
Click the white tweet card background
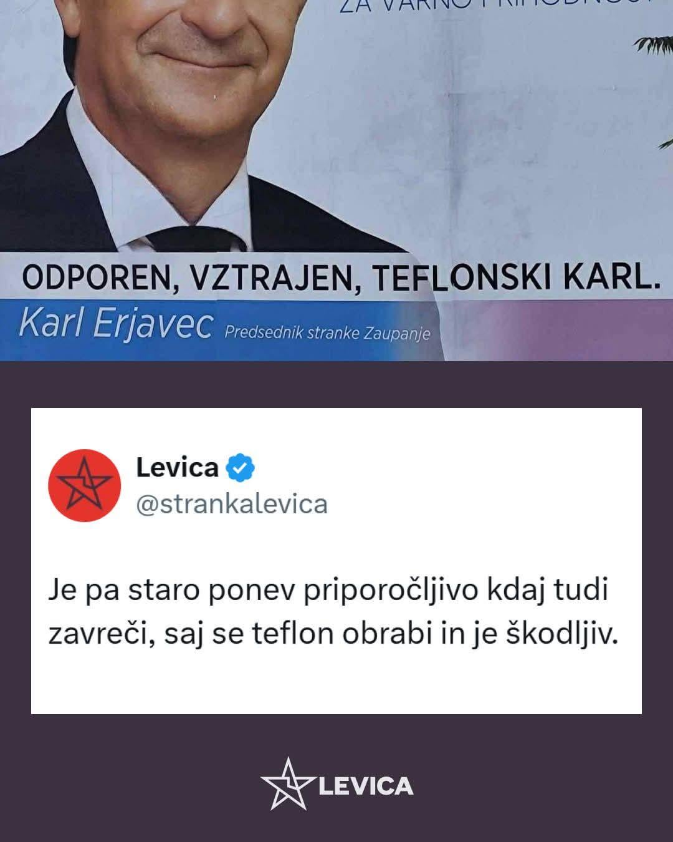point(336,561)
